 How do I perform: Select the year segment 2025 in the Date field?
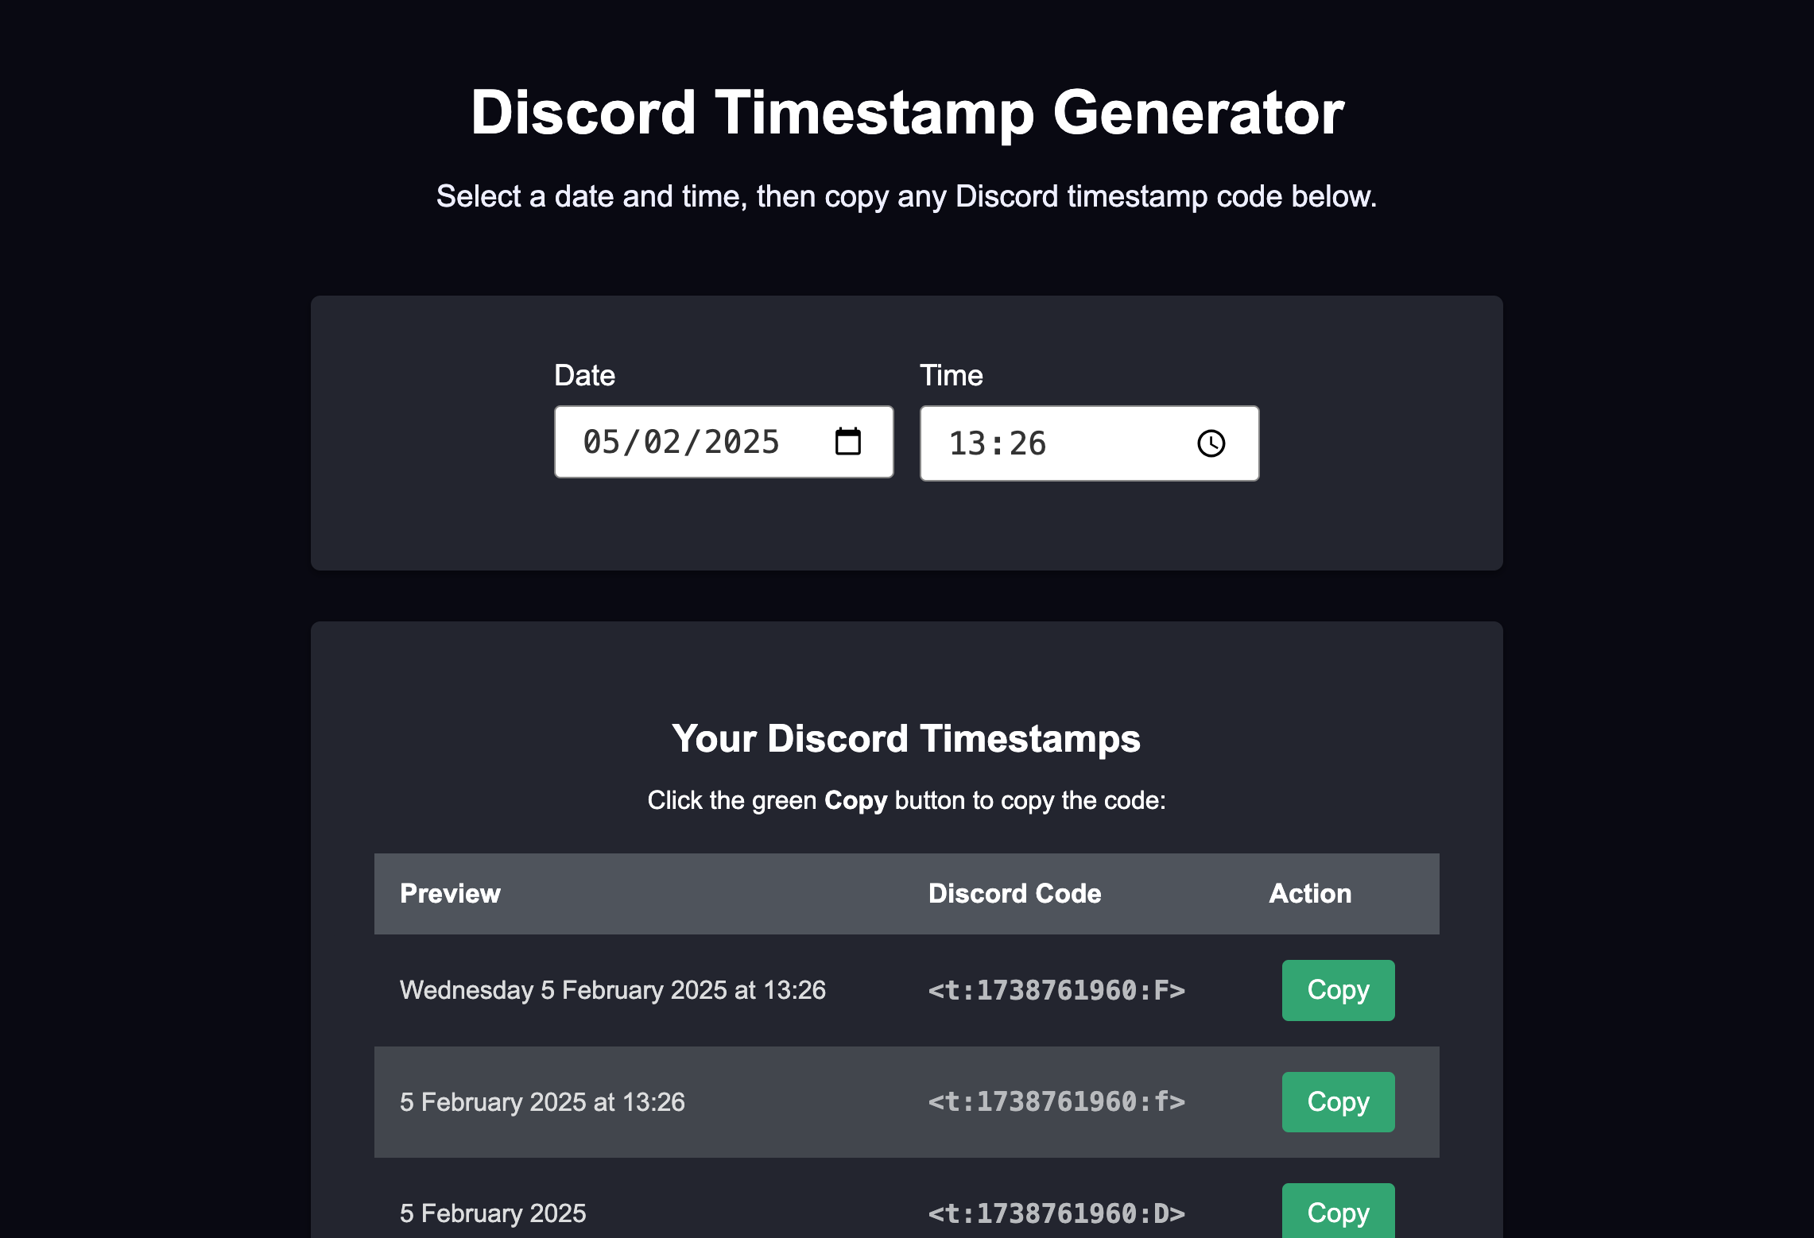(742, 442)
